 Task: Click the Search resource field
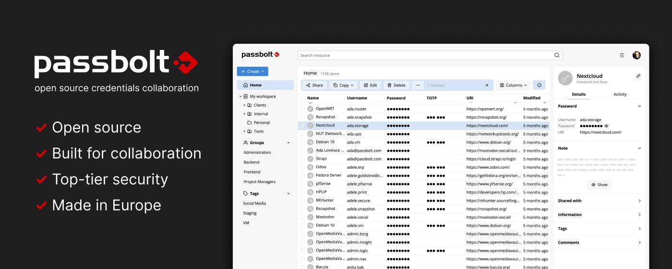point(430,55)
